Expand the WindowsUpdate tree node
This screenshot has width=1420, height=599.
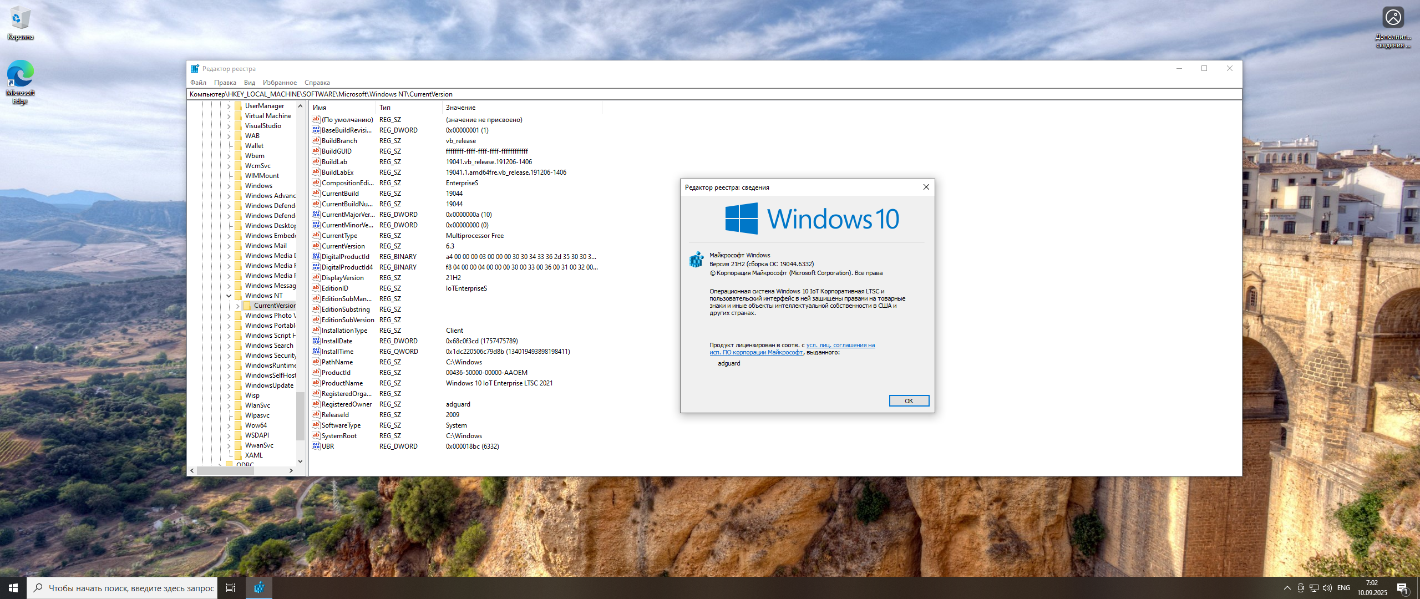pos(229,385)
